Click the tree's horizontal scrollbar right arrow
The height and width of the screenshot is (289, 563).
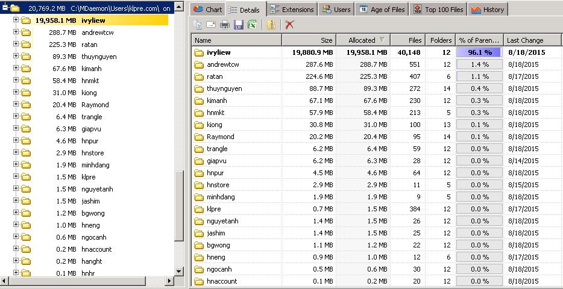(x=169, y=281)
